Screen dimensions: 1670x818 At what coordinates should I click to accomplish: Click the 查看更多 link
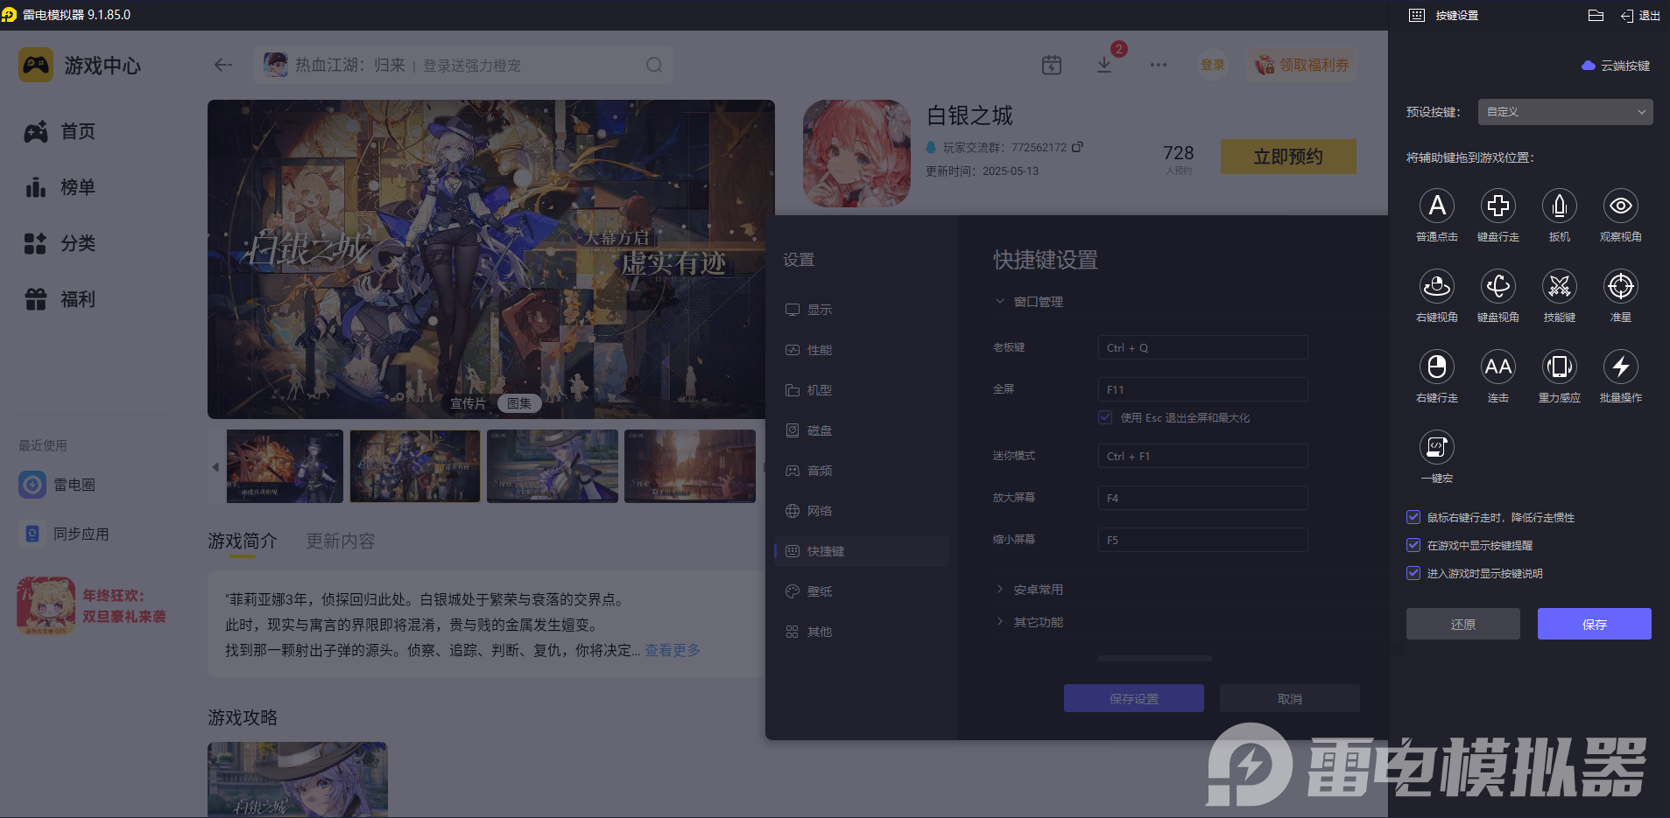[x=673, y=650]
